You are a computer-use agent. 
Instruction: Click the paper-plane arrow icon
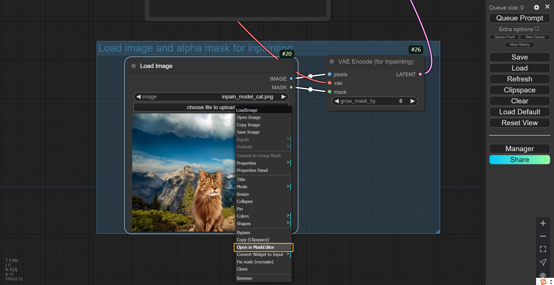click(543, 262)
